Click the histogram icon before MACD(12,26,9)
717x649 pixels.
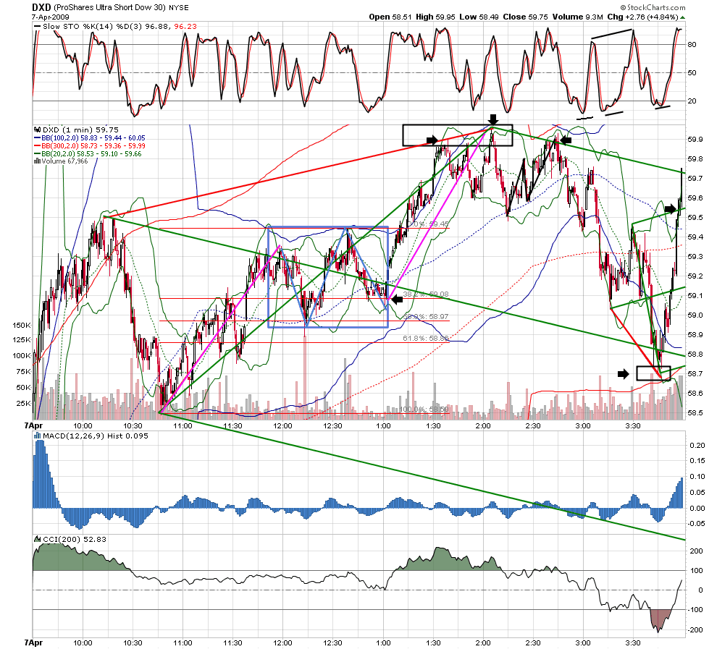point(38,436)
